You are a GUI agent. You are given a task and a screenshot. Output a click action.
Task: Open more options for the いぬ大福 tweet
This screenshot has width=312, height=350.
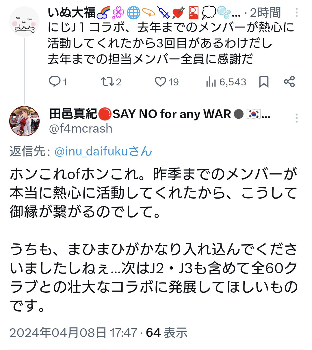click(x=297, y=13)
